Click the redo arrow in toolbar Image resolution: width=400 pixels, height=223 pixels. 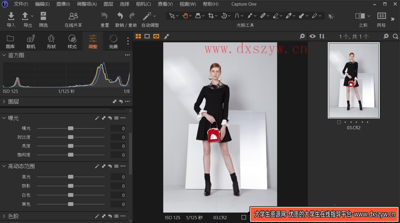point(132,16)
